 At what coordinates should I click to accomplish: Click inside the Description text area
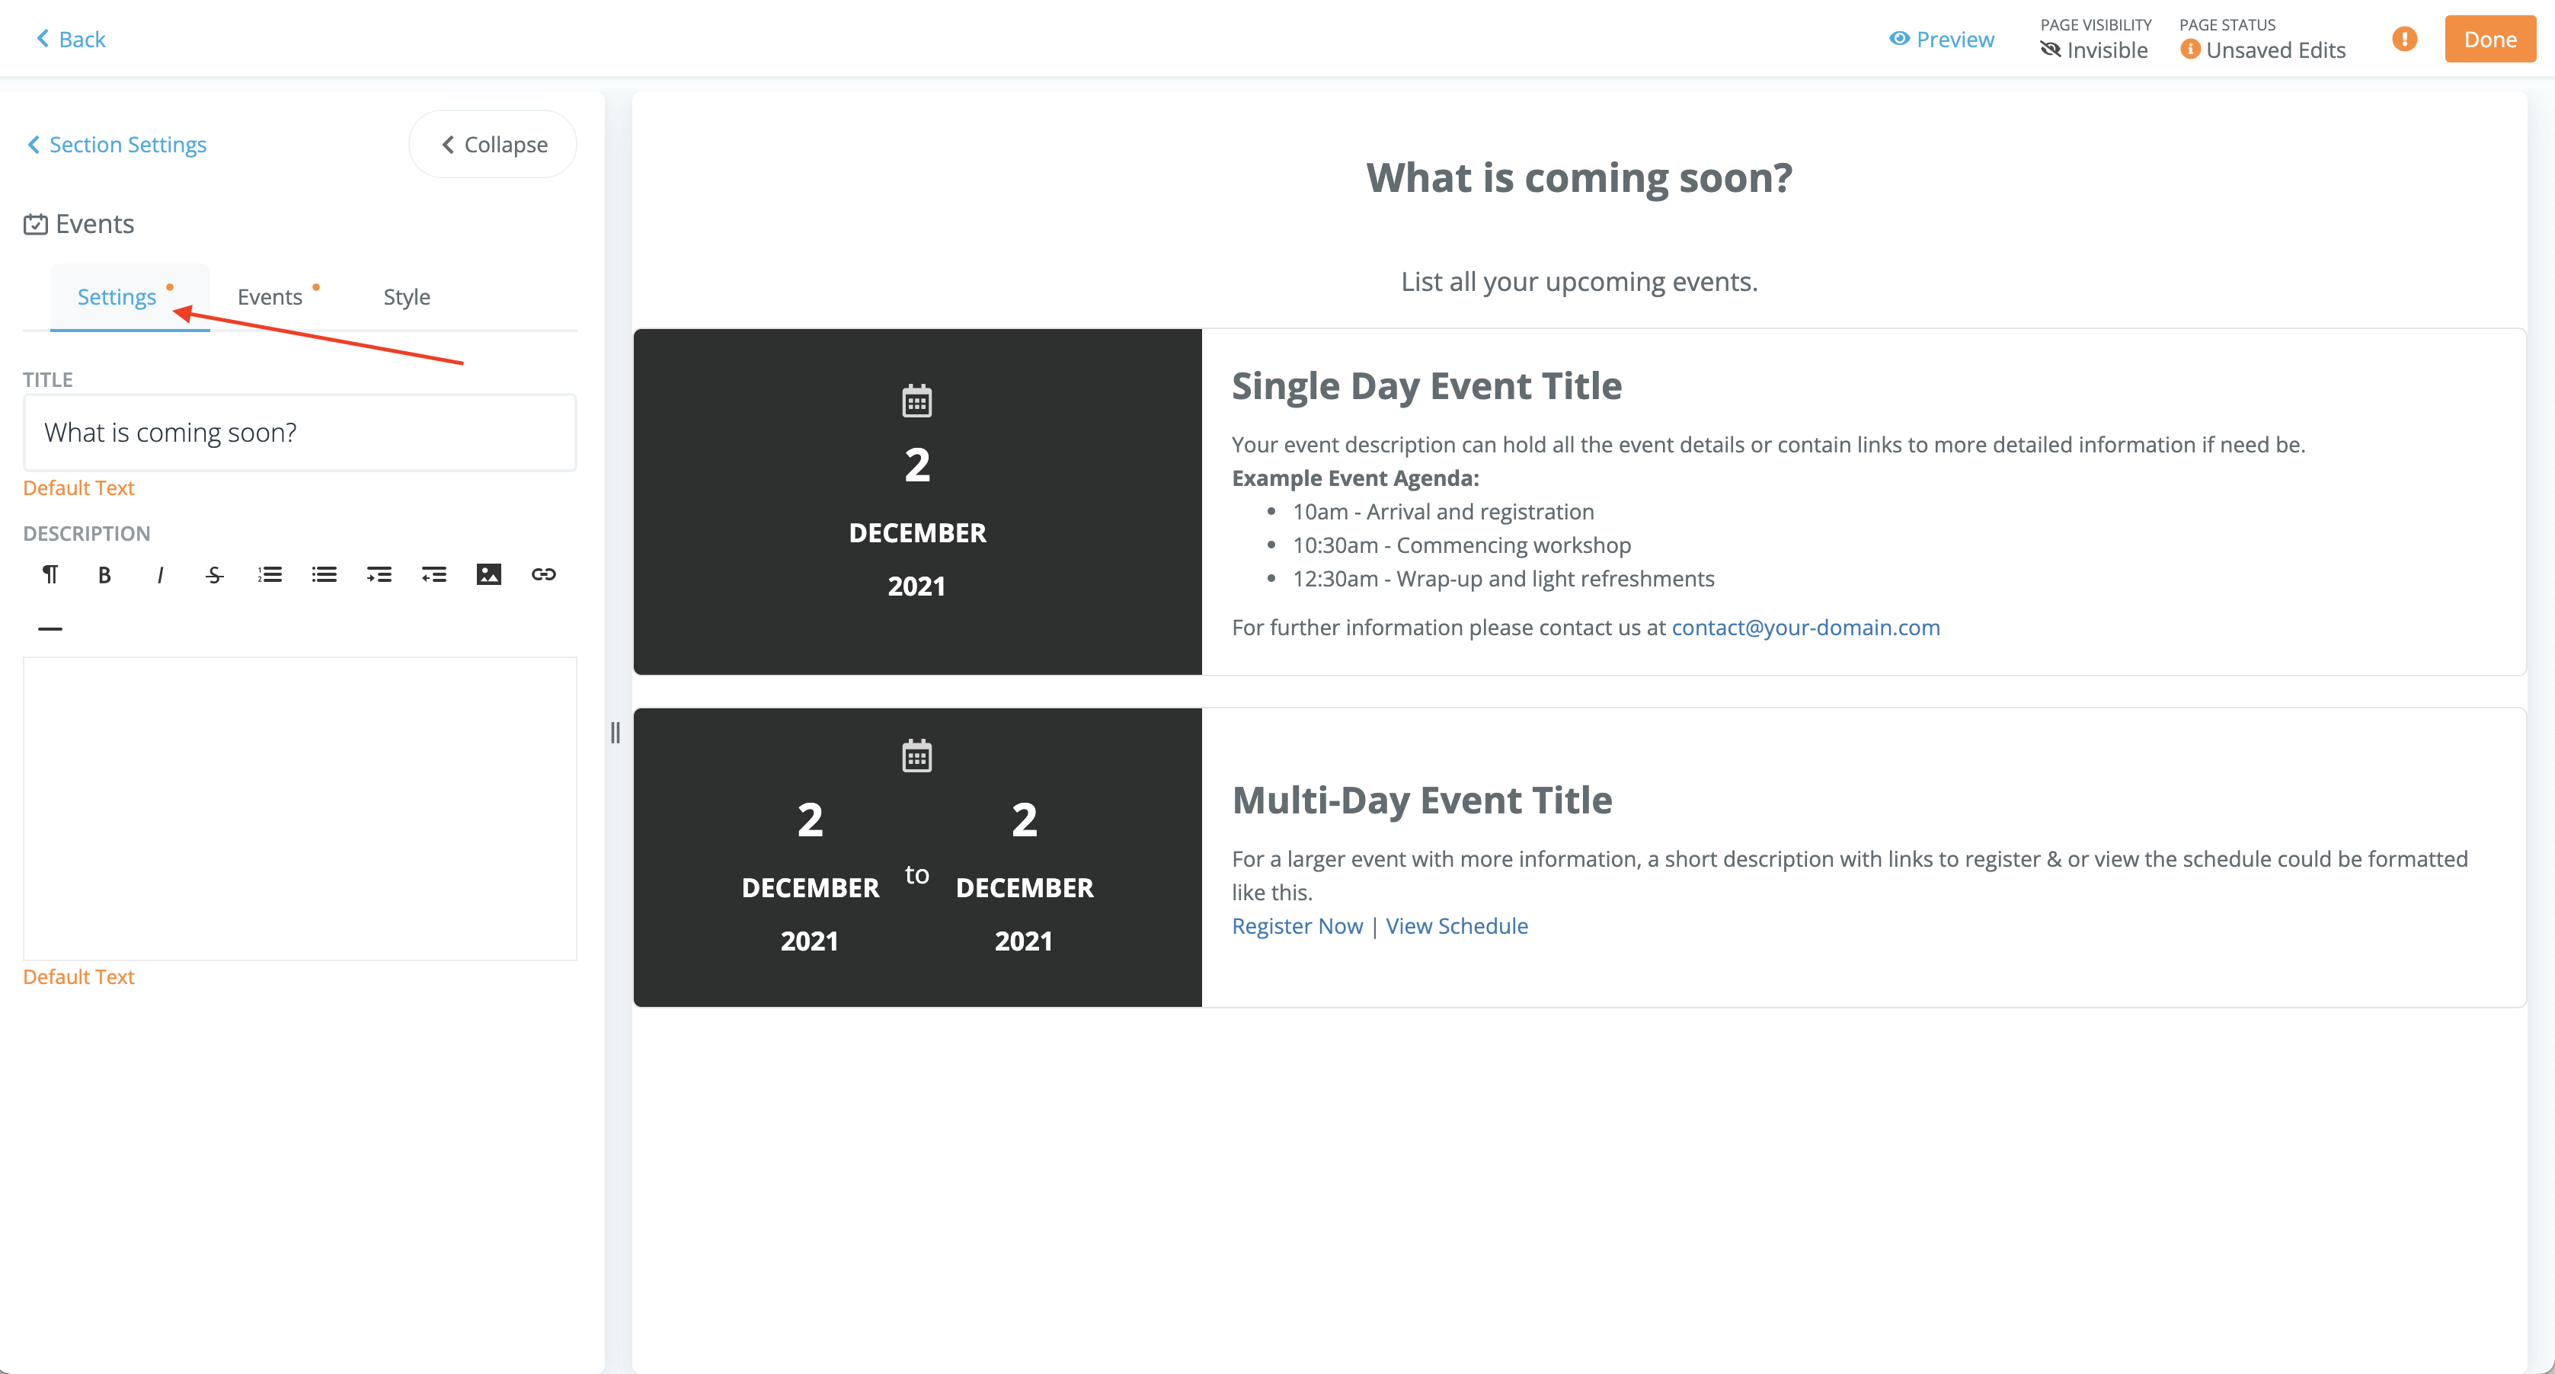click(299, 808)
